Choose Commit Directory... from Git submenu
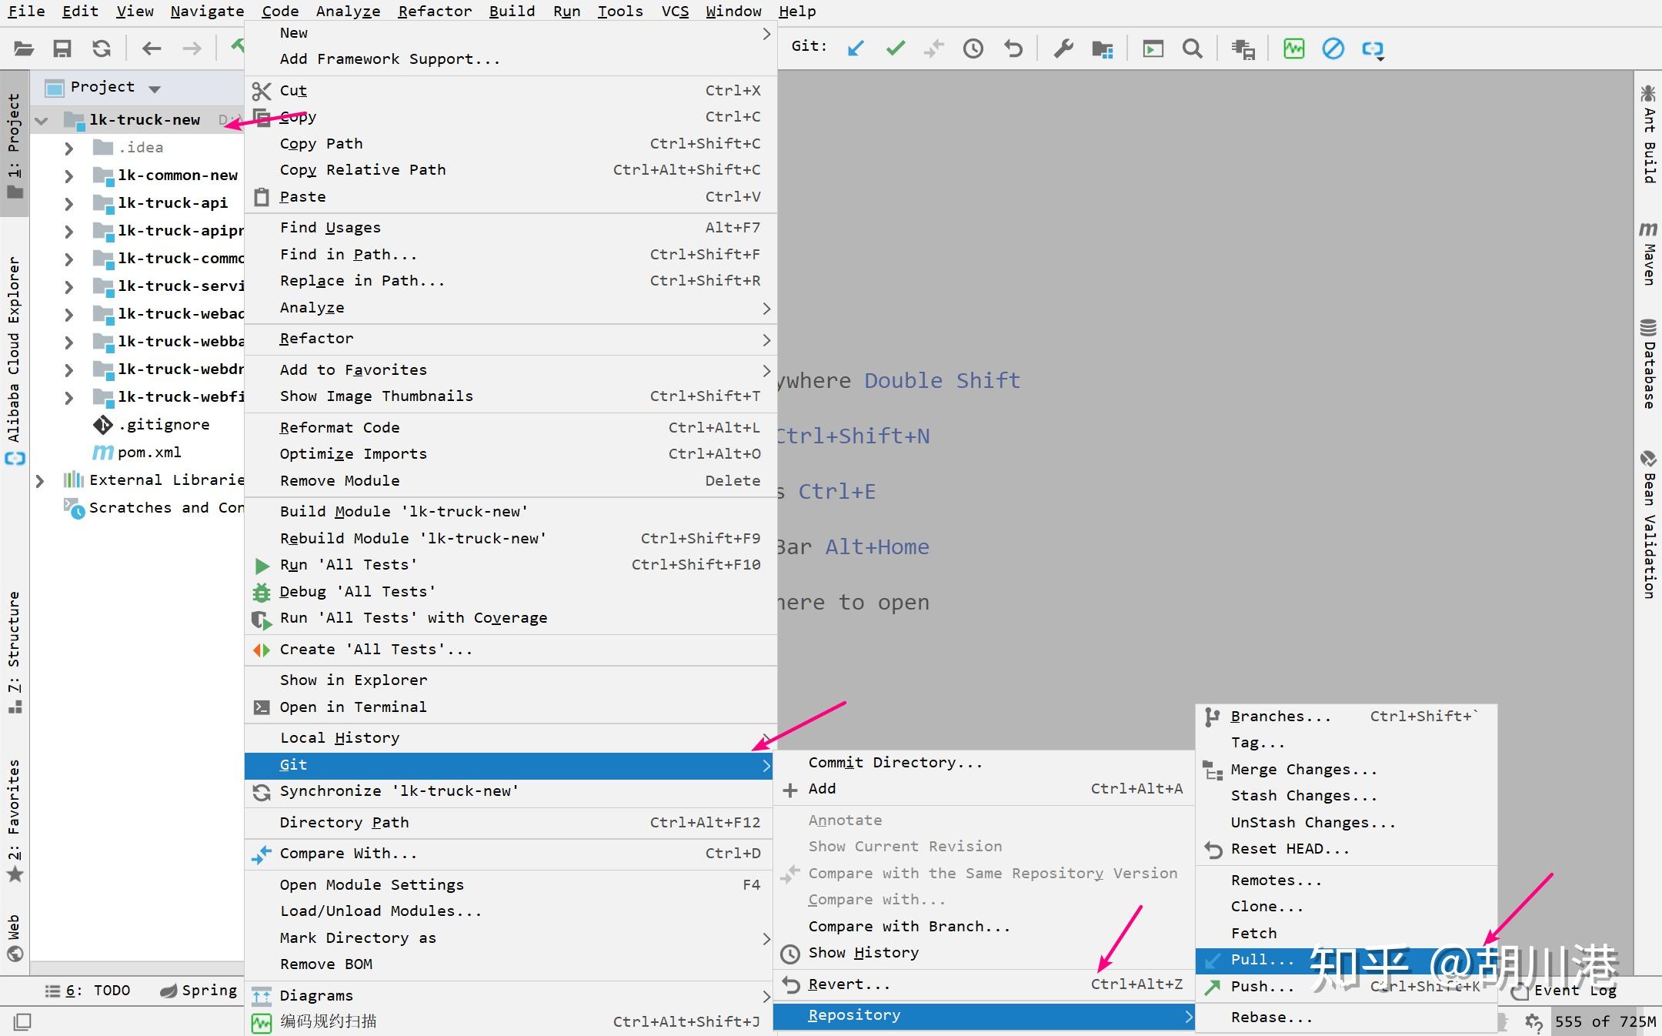Screen dimensions: 1662x1036 [895, 762]
